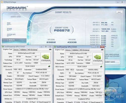Click GPU-Z app icon in left window title bar
This screenshot has width=126, height=103.
click(x=3, y=47)
